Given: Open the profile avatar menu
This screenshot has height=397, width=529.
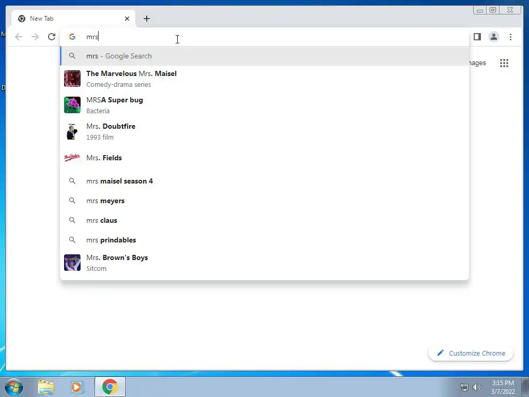Looking at the screenshot, I should pyautogui.click(x=493, y=37).
